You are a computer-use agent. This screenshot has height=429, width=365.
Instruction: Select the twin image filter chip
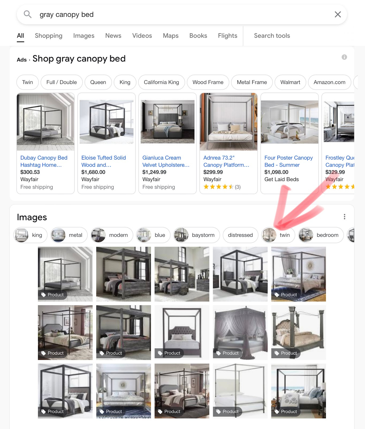point(278,235)
